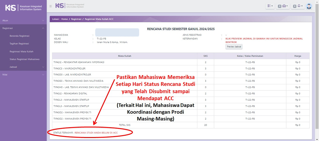The height and width of the screenshot is (141, 319).
Task: Click the scrollbar down arrow
Action: [x=317, y=139]
